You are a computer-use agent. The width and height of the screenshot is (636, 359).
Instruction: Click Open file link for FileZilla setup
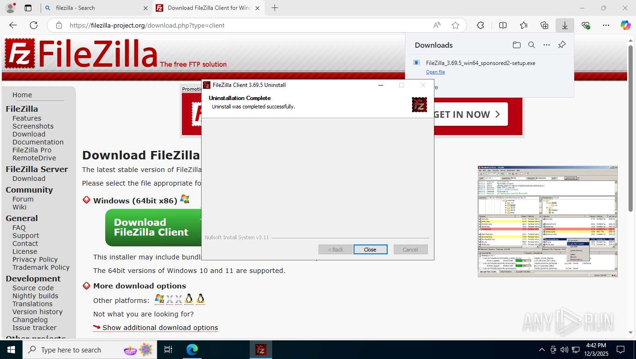click(435, 72)
